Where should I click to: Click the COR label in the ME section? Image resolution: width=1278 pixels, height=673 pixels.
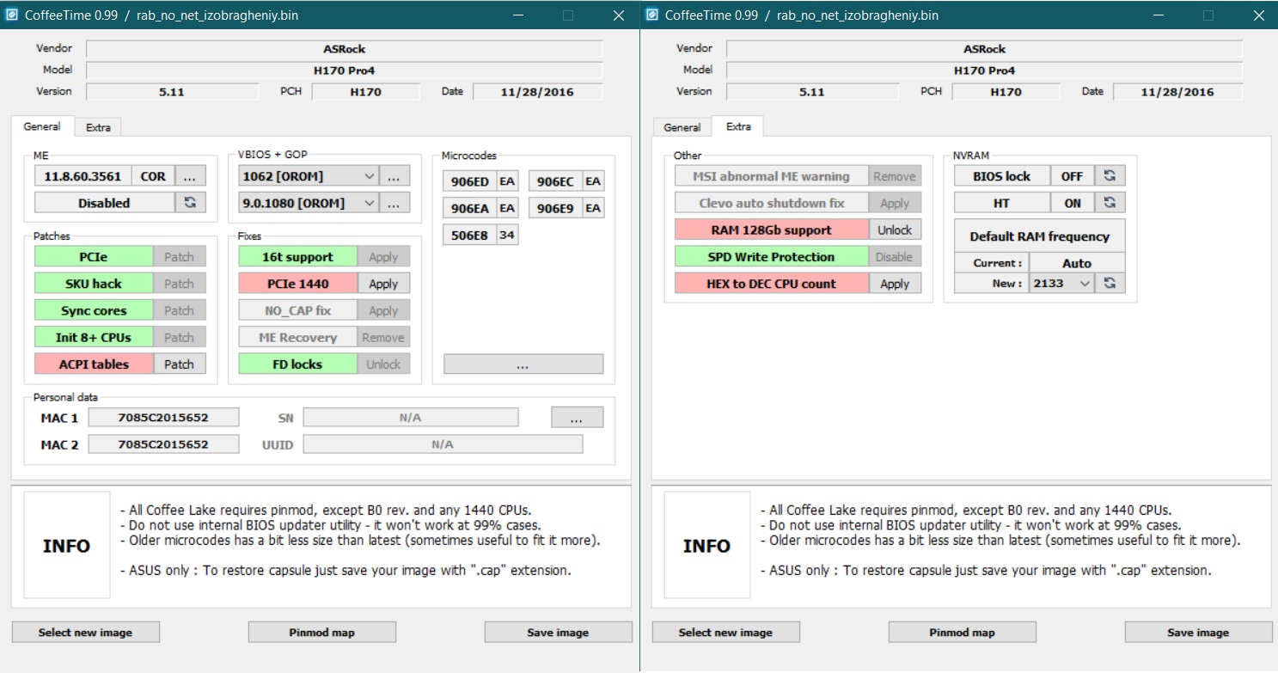coord(153,176)
